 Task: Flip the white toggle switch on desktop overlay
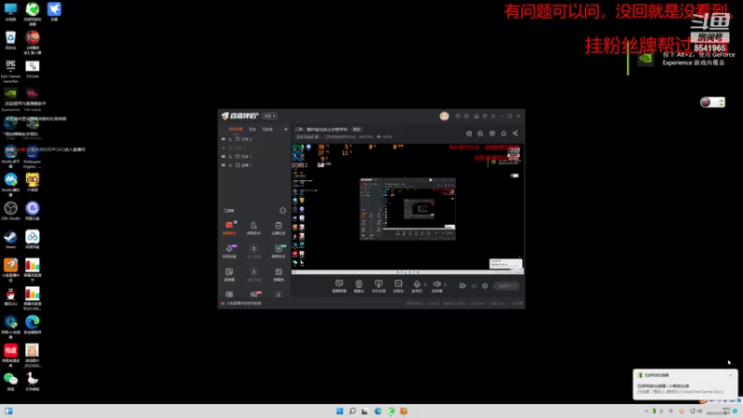tap(712, 102)
